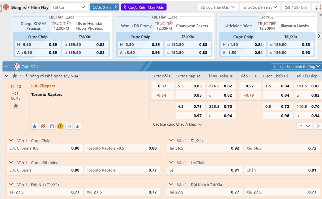The image size is (322, 199).
Task: Click Toronto Raptors team name
Action: pos(47,94)
